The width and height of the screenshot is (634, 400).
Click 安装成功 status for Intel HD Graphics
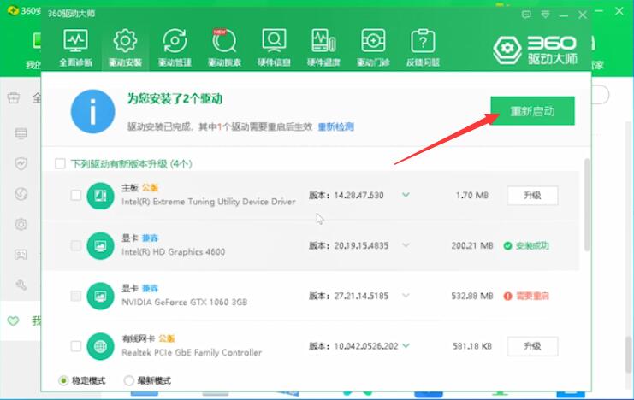pyautogui.click(x=526, y=245)
